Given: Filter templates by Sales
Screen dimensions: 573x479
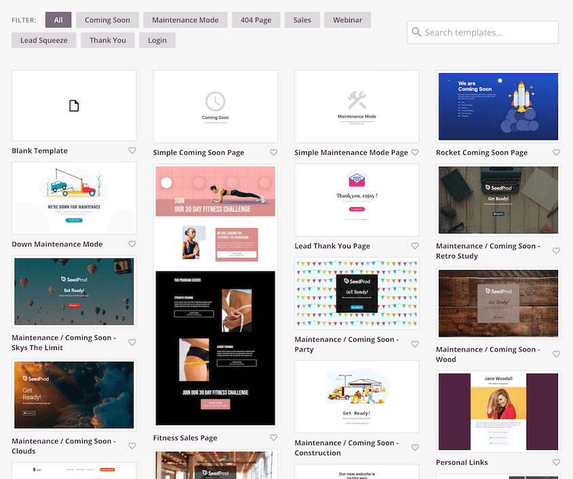Looking at the screenshot, I should click(x=302, y=20).
